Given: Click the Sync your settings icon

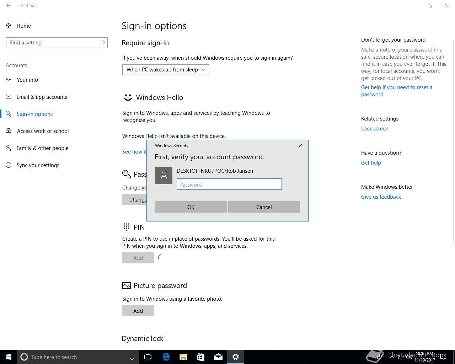Looking at the screenshot, I should click(9, 165).
